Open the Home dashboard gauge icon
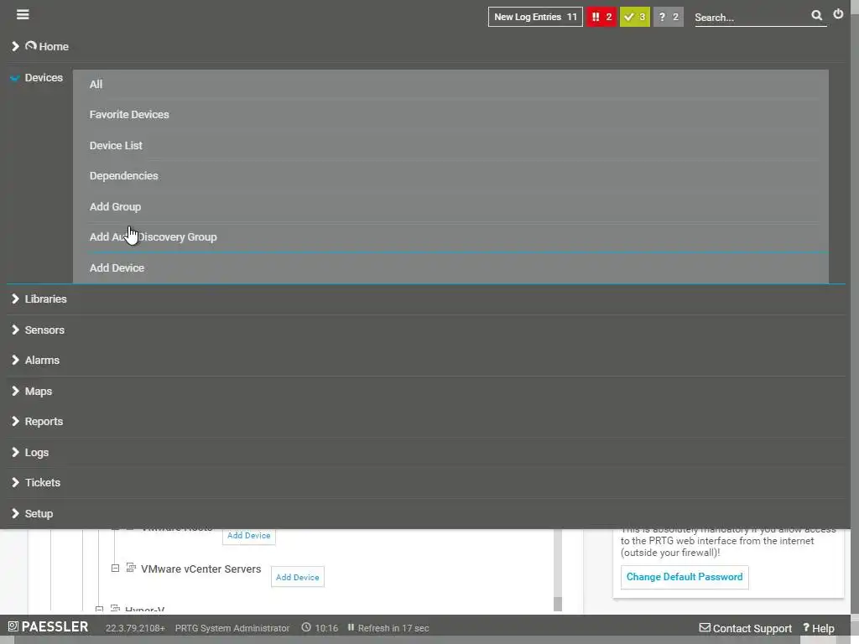Viewport: 859px width, 644px height. pos(31,46)
